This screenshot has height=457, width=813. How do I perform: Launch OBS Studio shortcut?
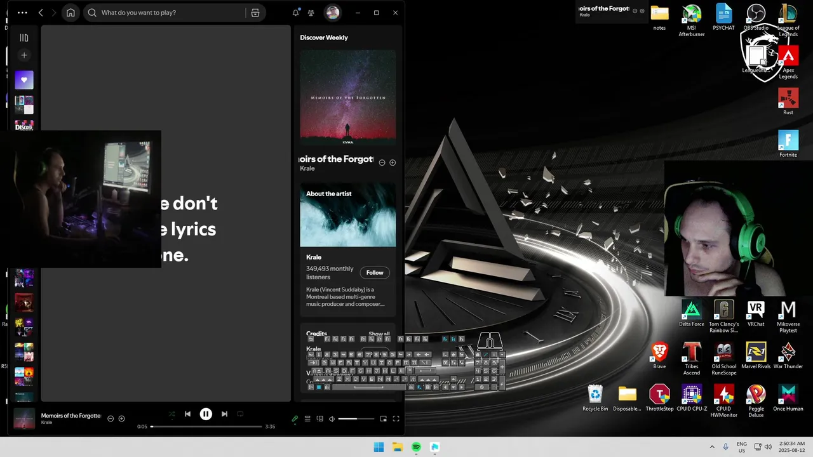pos(756,18)
